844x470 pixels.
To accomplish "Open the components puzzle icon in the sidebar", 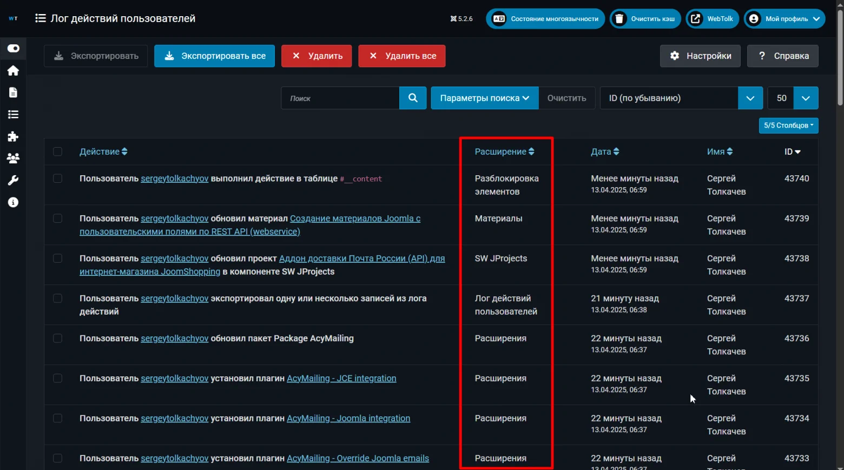I will (x=13, y=136).
